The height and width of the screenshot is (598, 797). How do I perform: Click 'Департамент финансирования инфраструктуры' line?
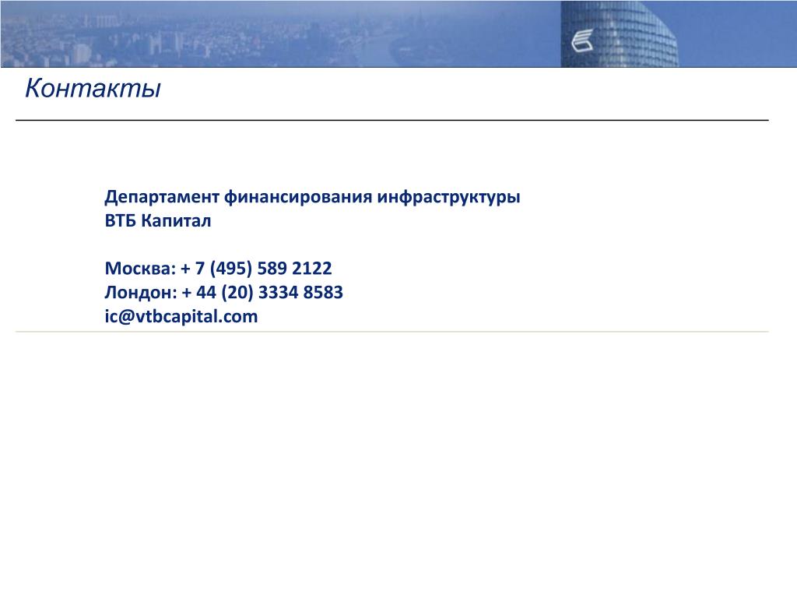tap(312, 196)
